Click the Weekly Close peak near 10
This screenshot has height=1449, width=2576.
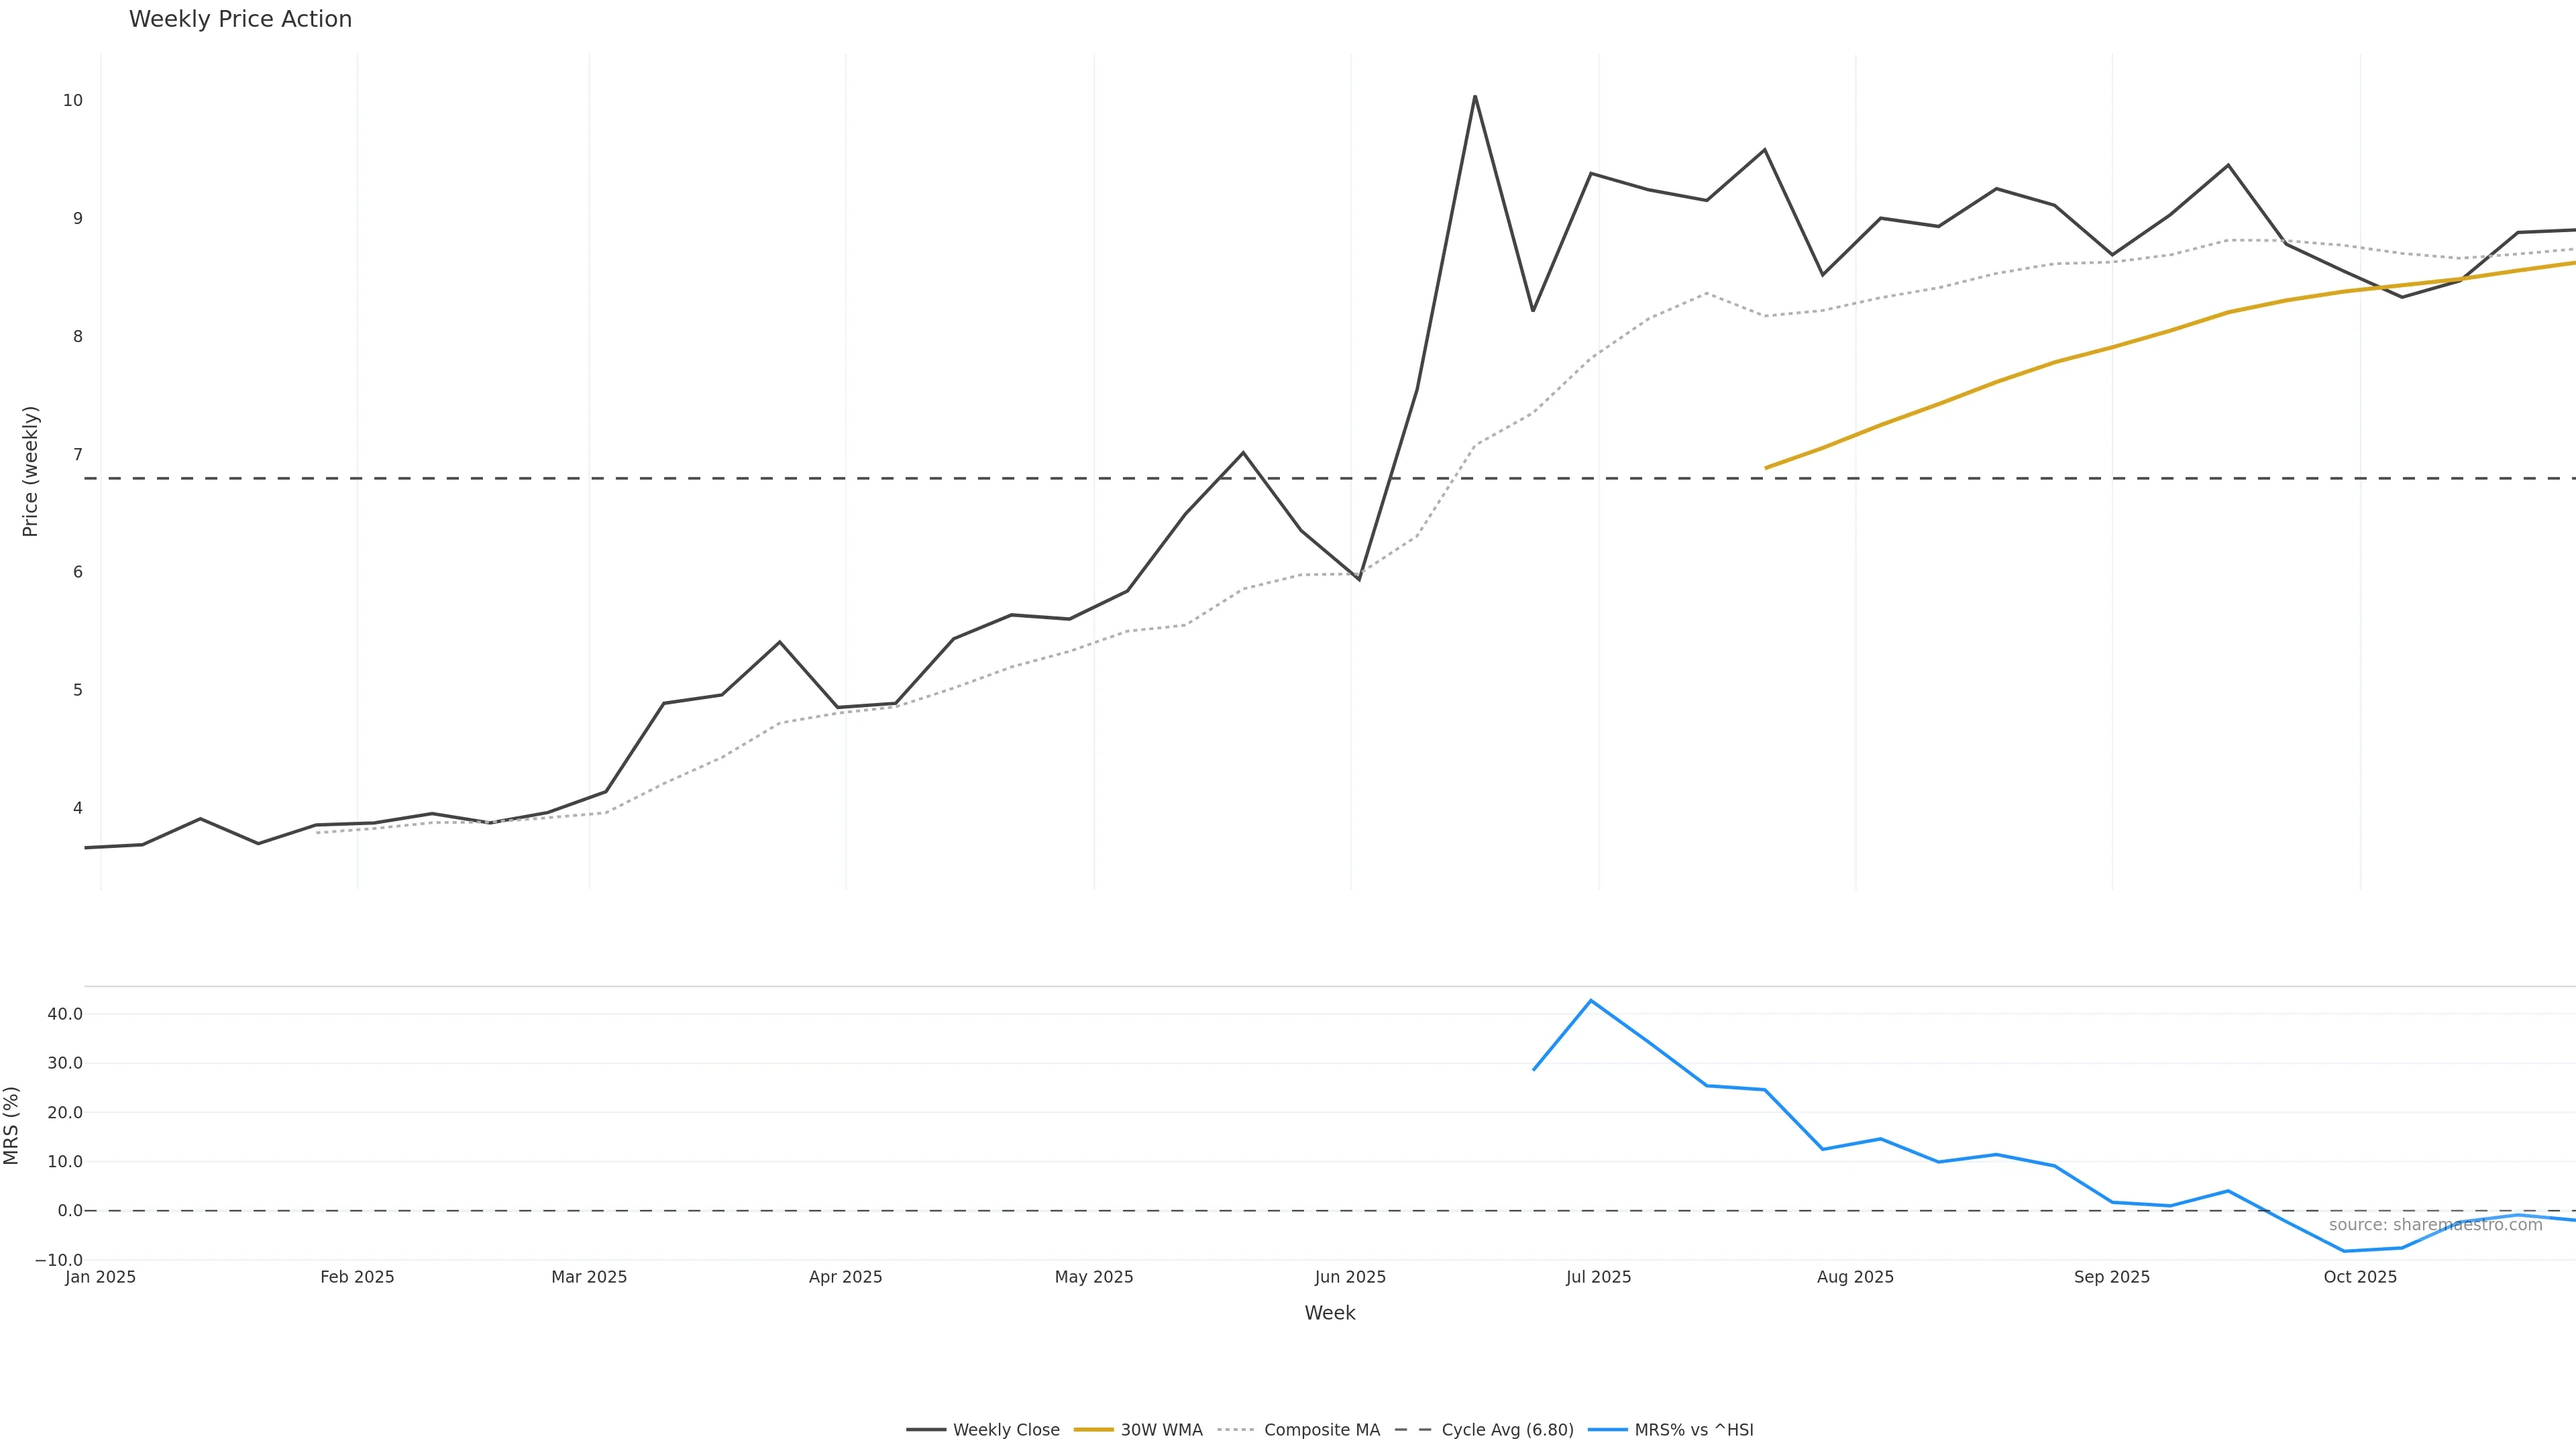[1475, 97]
